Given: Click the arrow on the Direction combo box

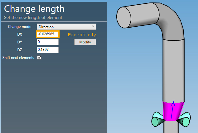Looking at the screenshot, I should [93, 26].
